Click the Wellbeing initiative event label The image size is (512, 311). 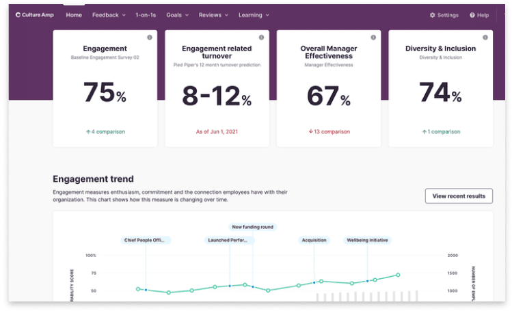tap(368, 241)
